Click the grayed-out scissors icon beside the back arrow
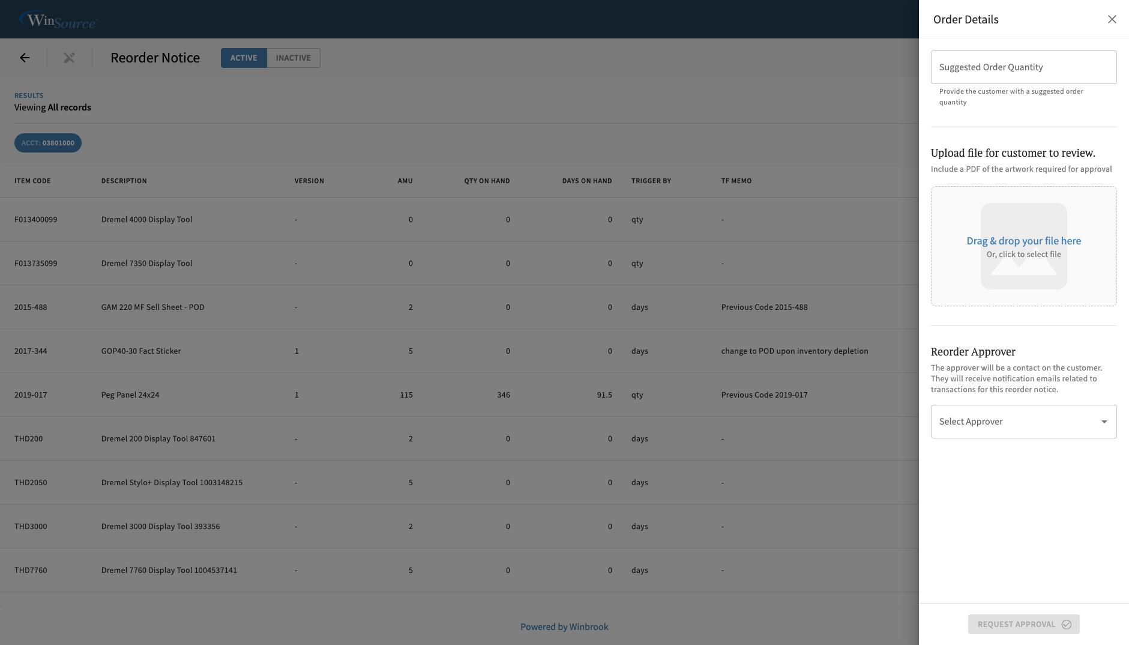The width and height of the screenshot is (1129, 645). (69, 58)
